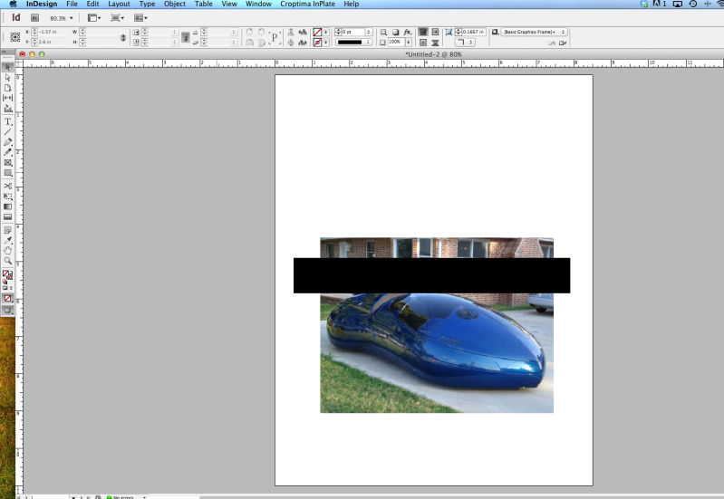The image size is (724, 499).
Task: Toggle no text wrap button
Action: click(422, 32)
